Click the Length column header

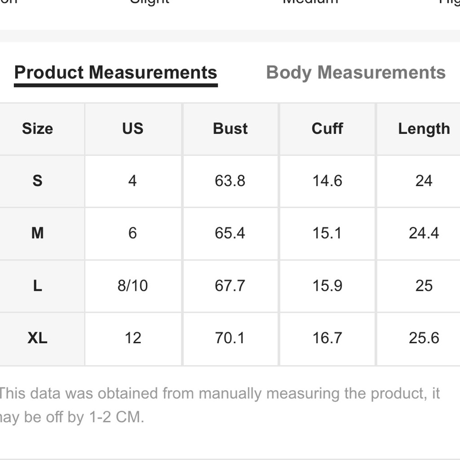419,129
